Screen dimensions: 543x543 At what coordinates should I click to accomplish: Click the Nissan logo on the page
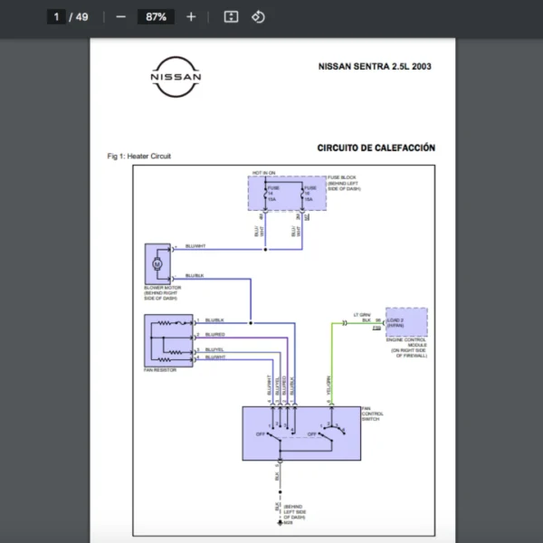[176, 78]
